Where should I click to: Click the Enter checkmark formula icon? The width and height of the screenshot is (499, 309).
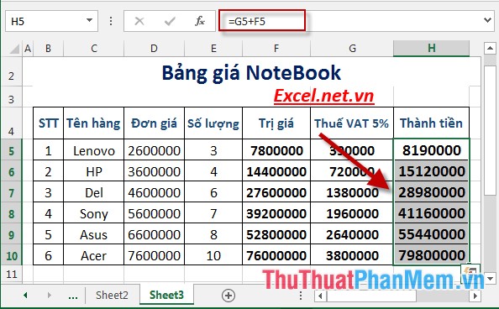tap(170, 21)
